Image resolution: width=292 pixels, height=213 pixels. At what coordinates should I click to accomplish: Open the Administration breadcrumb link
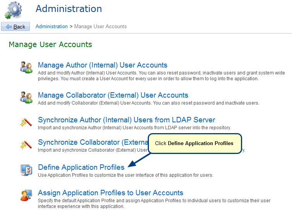[x=51, y=27]
